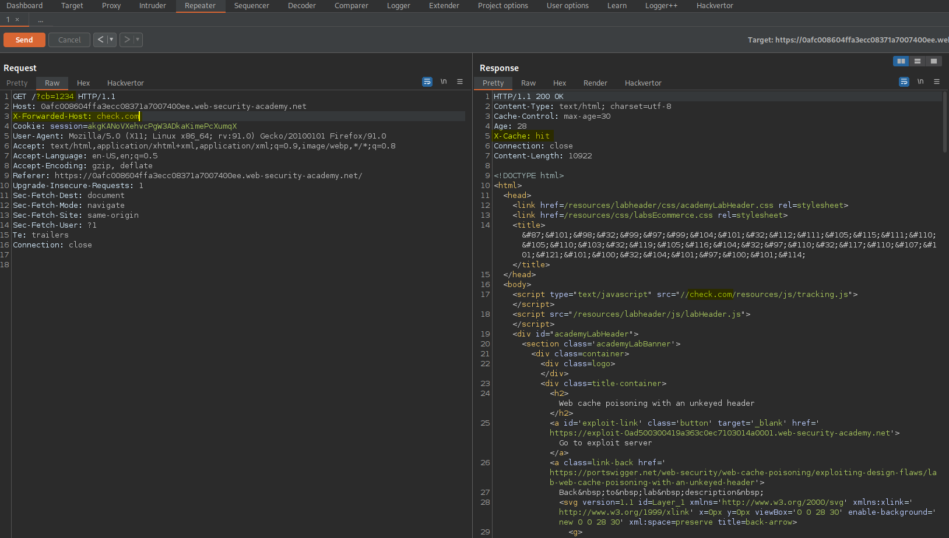Open the Target tab

click(x=72, y=6)
